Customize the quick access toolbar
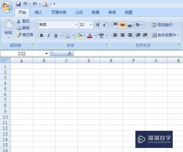 [54, 4]
